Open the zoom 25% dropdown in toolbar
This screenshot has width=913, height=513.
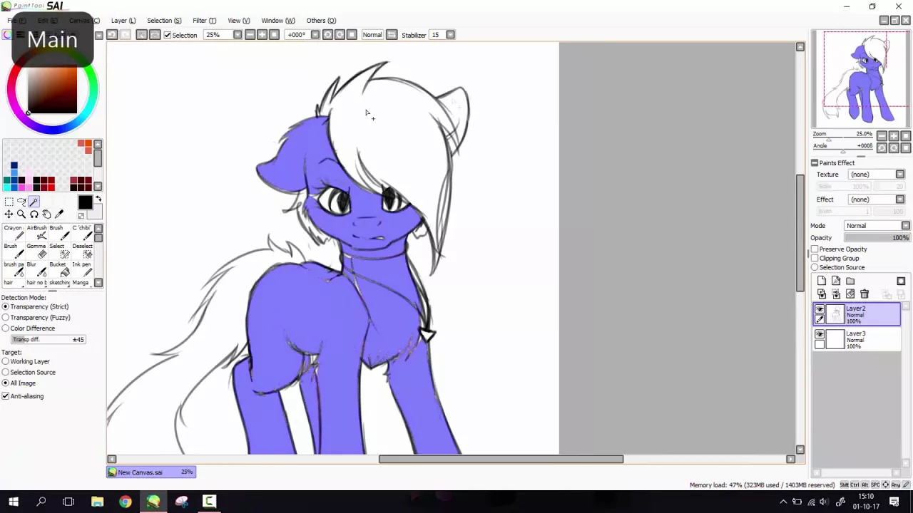(238, 35)
